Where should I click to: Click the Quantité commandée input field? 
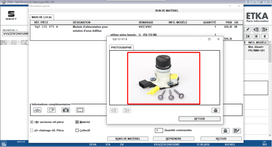click(159, 130)
